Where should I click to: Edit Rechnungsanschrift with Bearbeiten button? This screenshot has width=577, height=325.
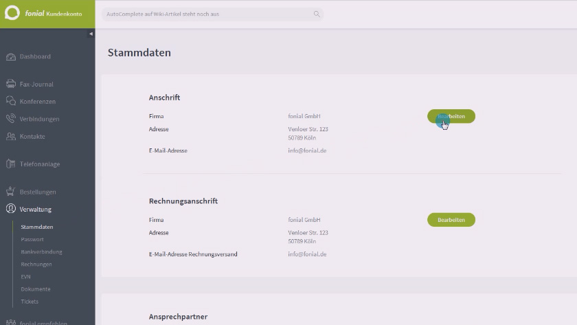click(451, 220)
